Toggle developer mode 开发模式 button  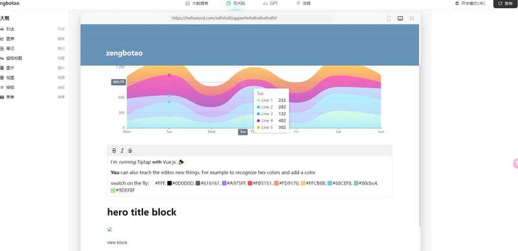coord(469,3)
